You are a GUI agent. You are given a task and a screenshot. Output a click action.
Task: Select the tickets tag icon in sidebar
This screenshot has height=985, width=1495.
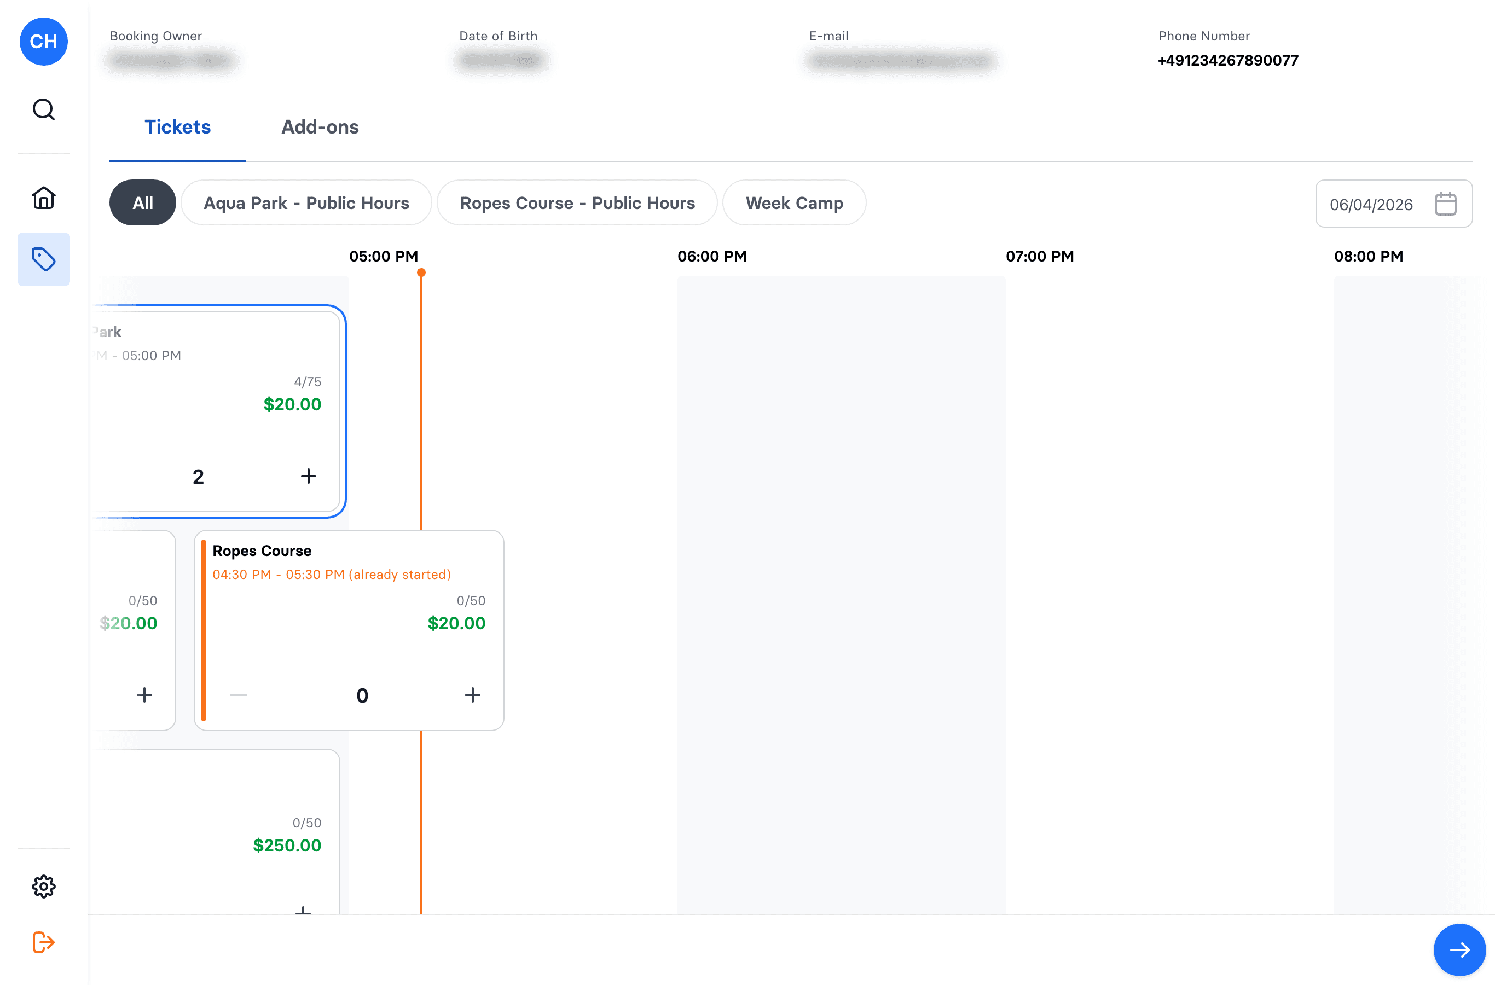tap(43, 259)
